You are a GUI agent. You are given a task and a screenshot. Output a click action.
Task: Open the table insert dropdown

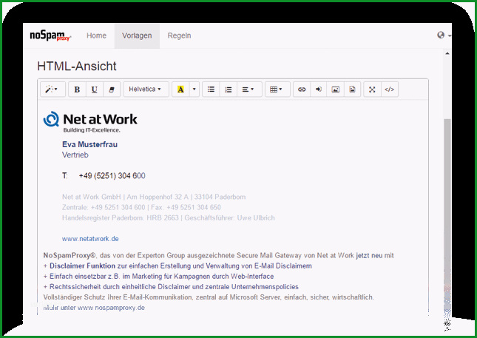pos(277,89)
